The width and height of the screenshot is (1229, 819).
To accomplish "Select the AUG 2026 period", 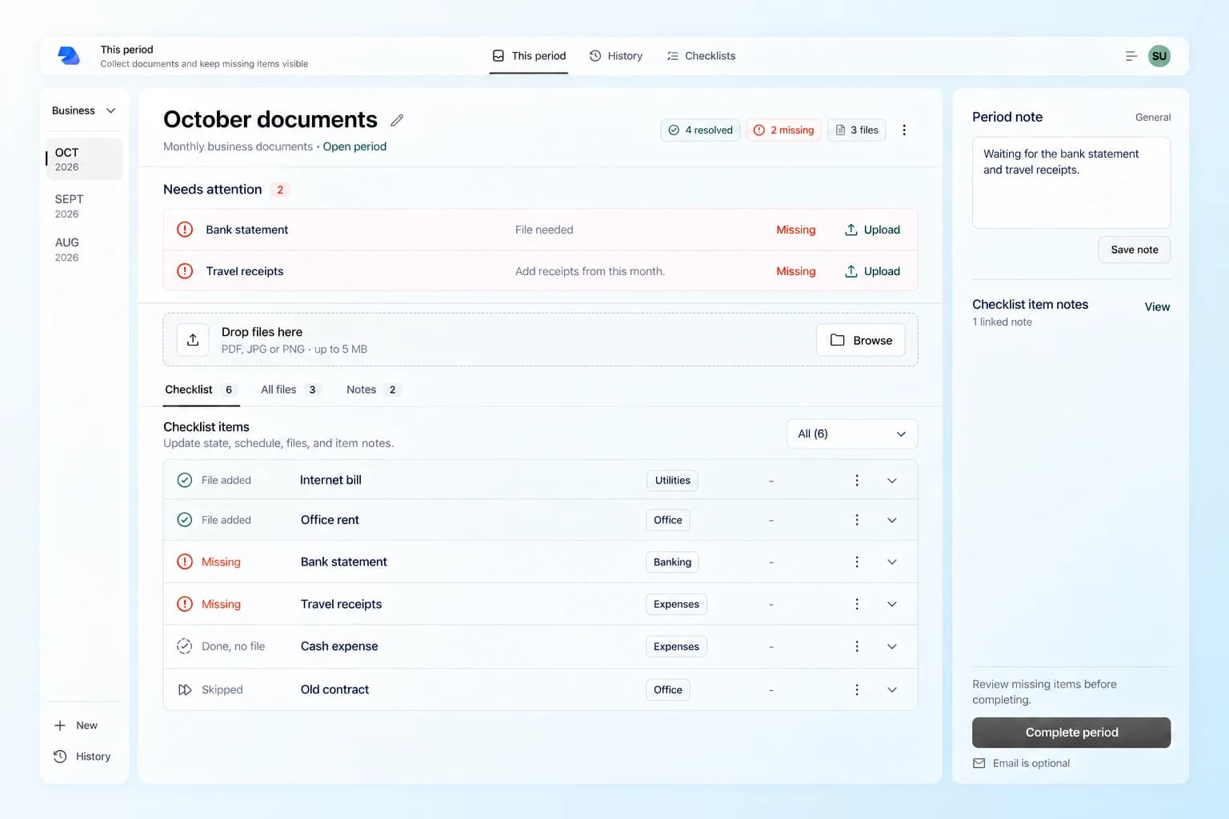I will [x=84, y=250].
